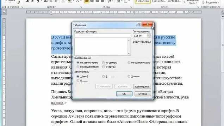Open 'Изменить стили' dropdown
This screenshot has width=224, height=126.
193,2
